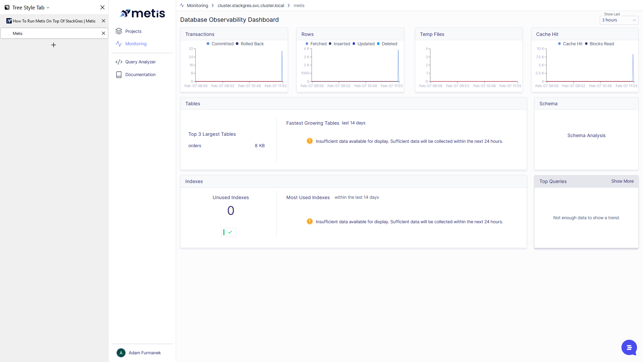Select cluster.stackgres.svc.cluster.local breadcrumb
The image size is (643, 362).
pyautogui.click(x=251, y=6)
